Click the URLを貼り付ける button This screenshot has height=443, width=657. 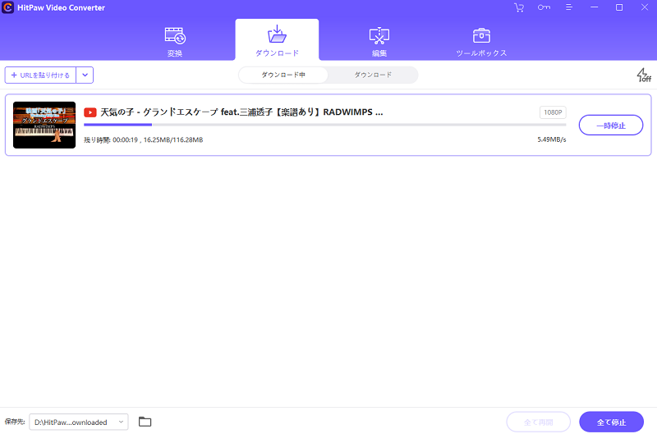[40, 75]
